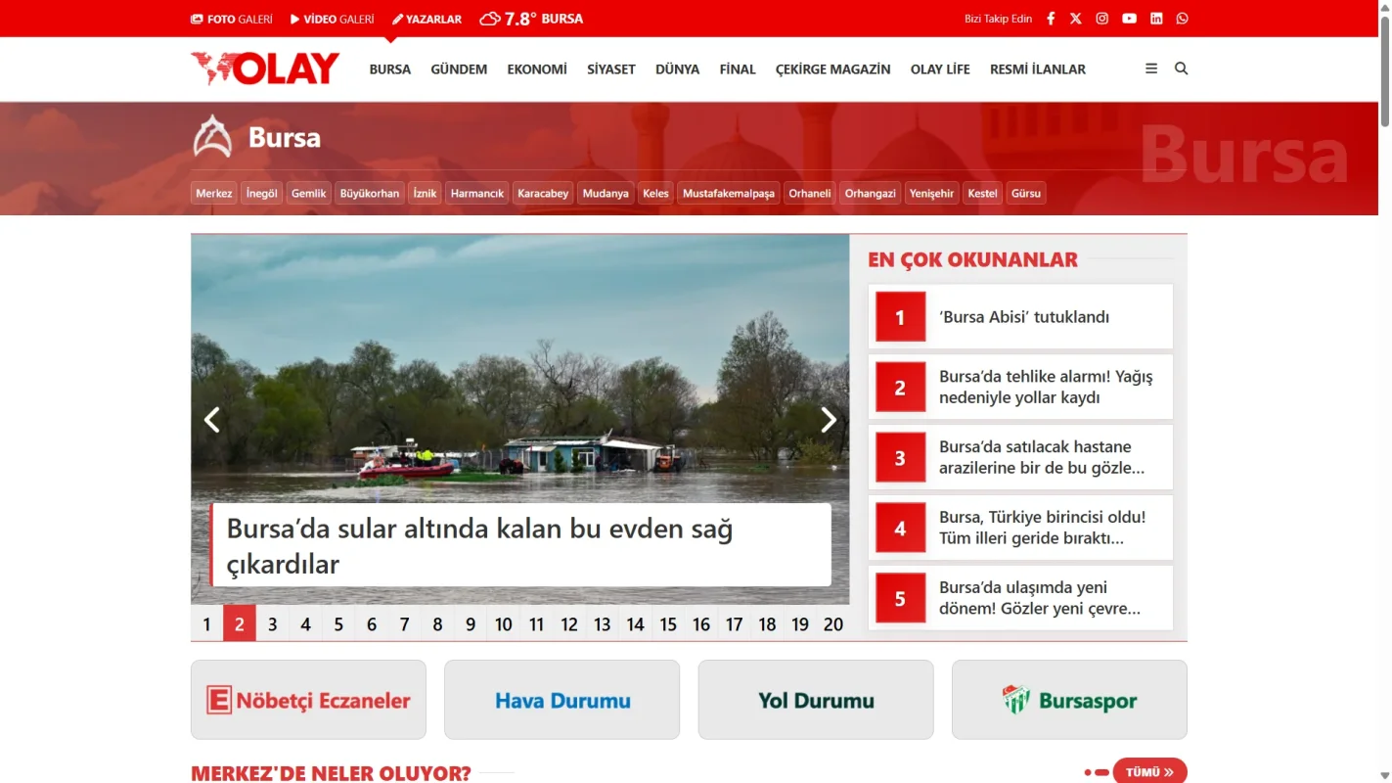Open the Facebook page icon
The height and width of the screenshot is (783, 1392).
pos(1050,18)
